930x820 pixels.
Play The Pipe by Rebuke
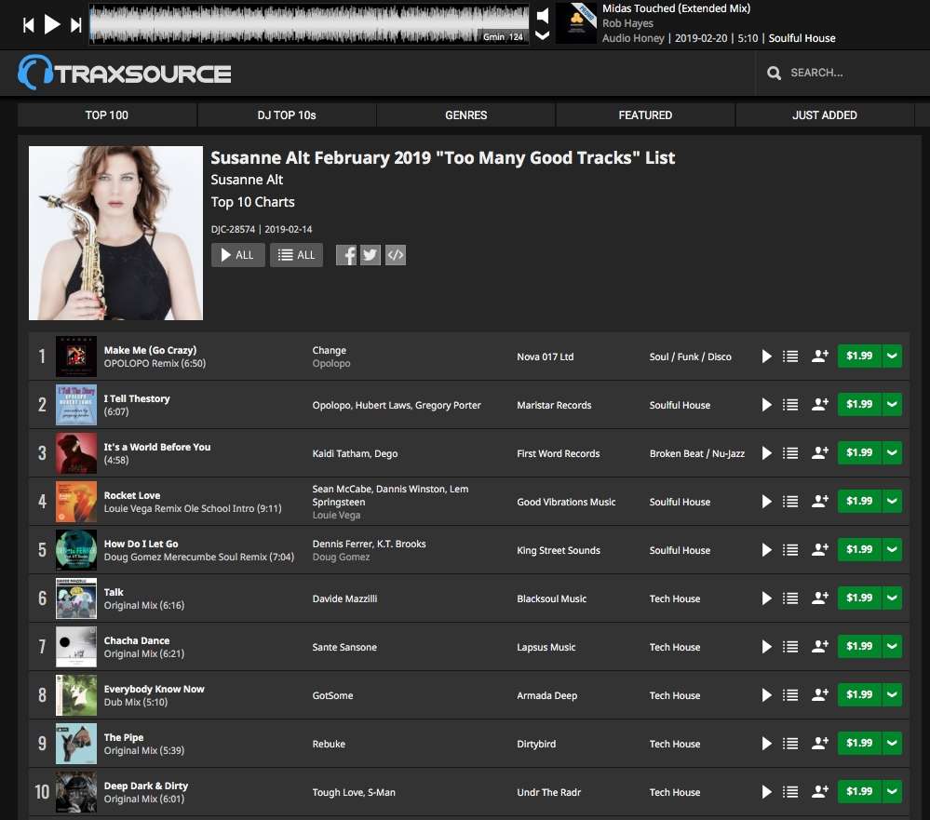pyautogui.click(x=766, y=744)
